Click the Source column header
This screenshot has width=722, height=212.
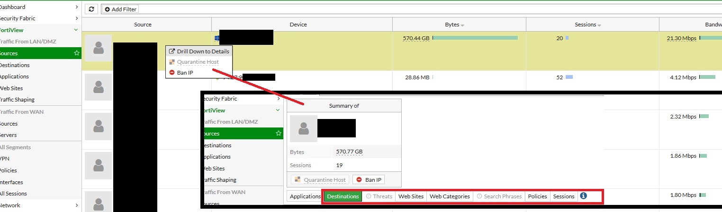(x=143, y=25)
